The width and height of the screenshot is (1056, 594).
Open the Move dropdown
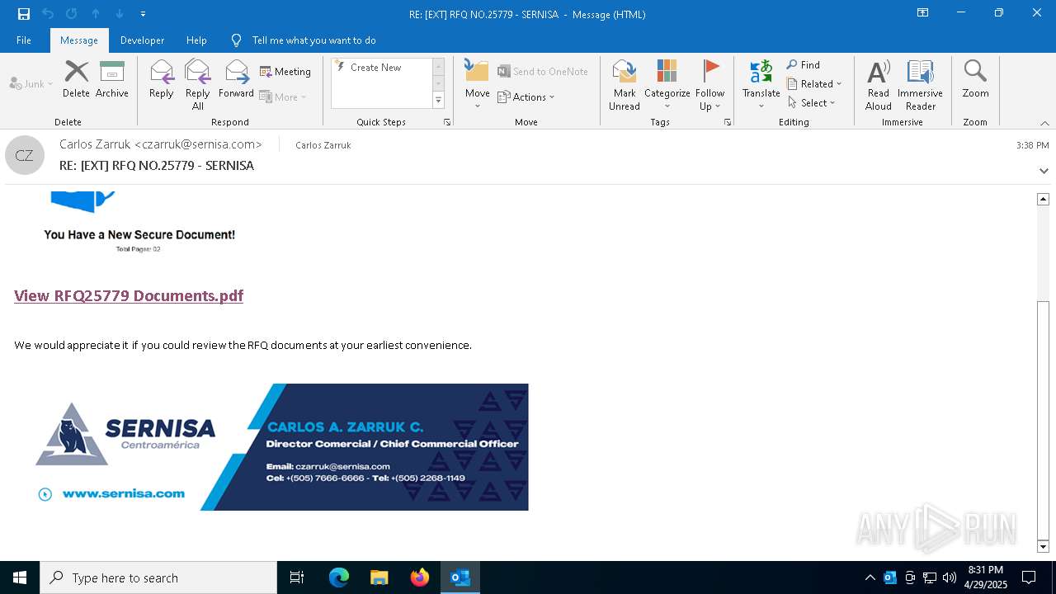click(478, 84)
